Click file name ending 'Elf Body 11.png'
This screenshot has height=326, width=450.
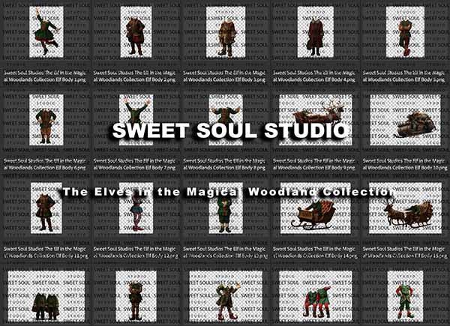tap(46, 253)
